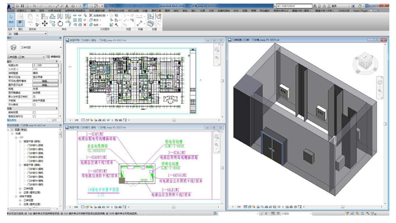The width and height of the screenshot is (396, 223).
Task: Click the Save icon in quick access toolbar
Action: [22, 6]
